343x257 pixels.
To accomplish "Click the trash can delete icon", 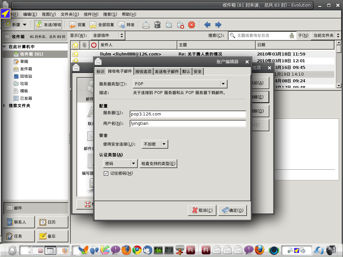I will 157,25.
